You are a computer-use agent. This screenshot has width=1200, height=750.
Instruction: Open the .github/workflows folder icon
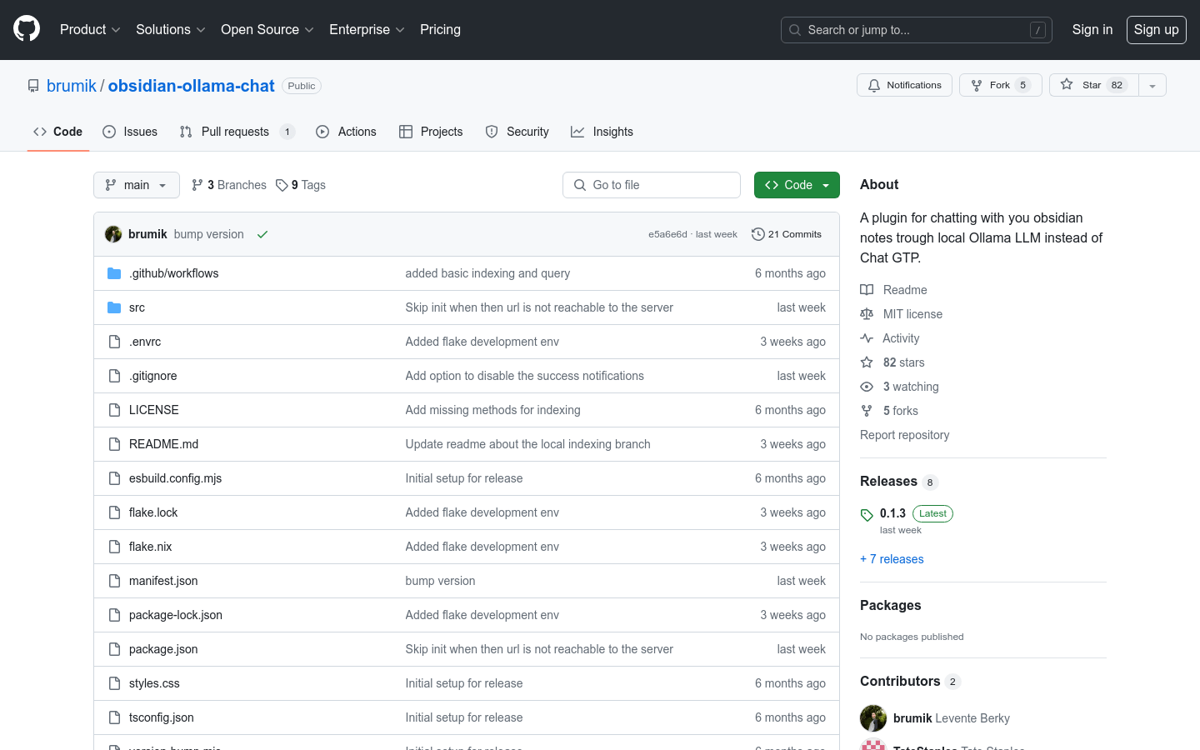tap(114, 273)
